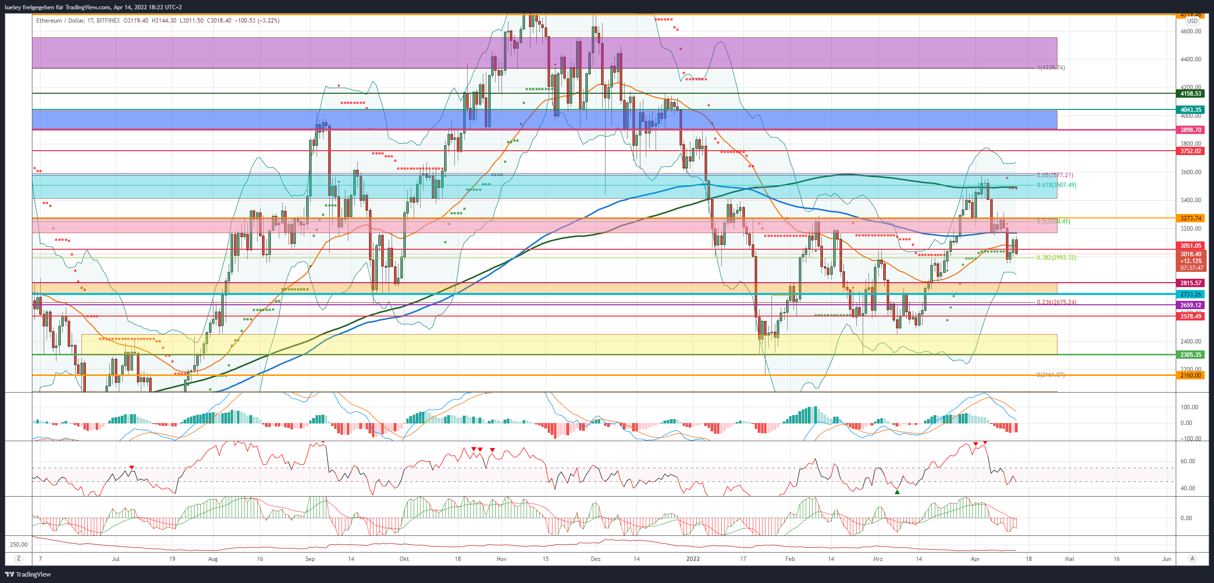Click the Ethereum / Dollar symbol title
The height and width of the screenshot is (583, 1214).
[x=59, y=21]
